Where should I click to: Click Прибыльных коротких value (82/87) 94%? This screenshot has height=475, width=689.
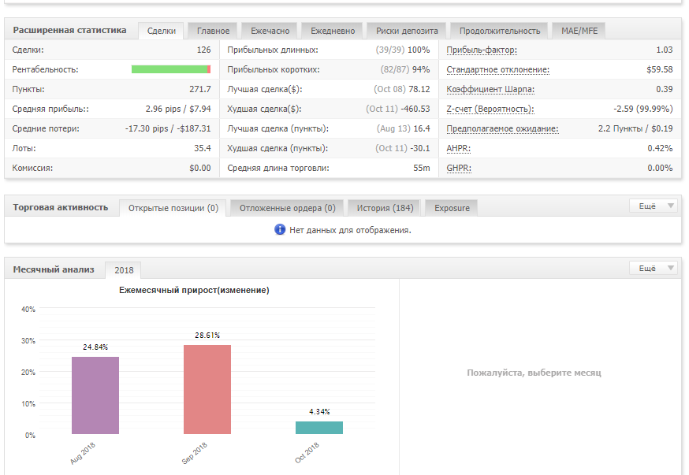(405, 69)
